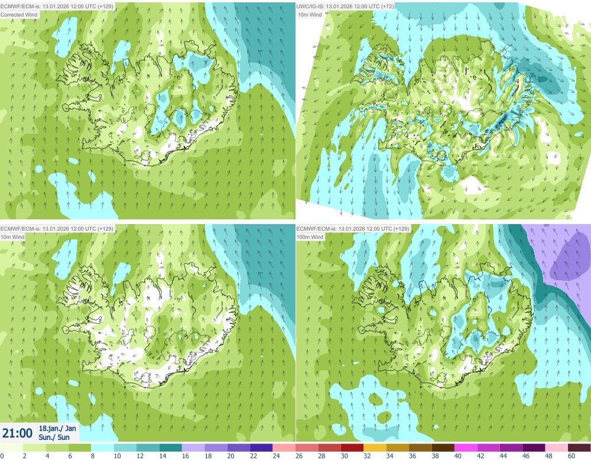Pick the dark magenta 44–46 legend swatch
591x460 pixels.
(511, 448)
